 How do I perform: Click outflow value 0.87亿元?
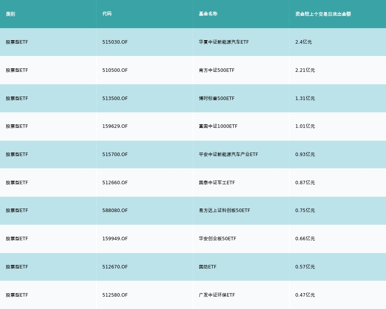pos(305,183)
